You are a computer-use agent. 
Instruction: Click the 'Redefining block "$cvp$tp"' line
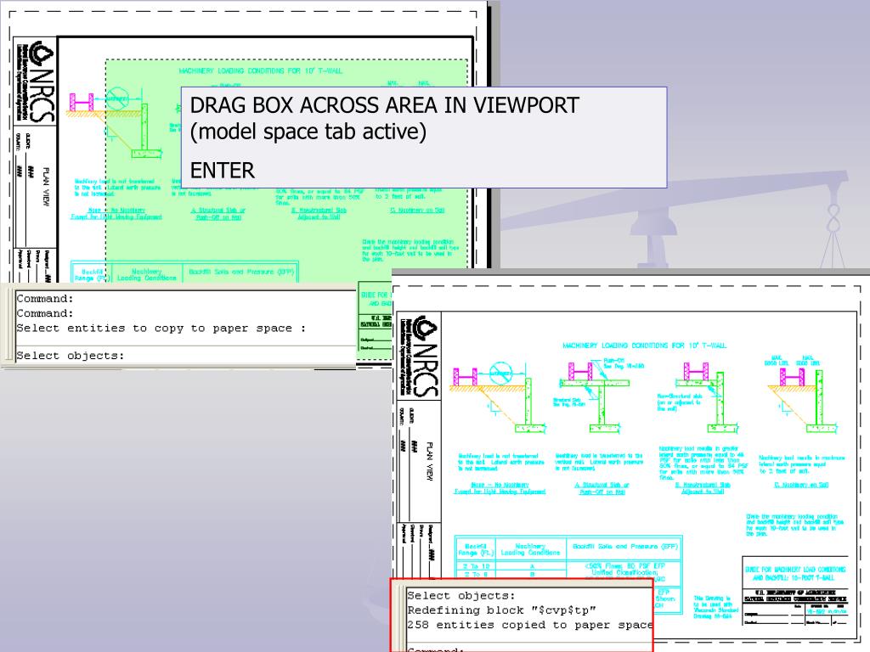point(501,610)
